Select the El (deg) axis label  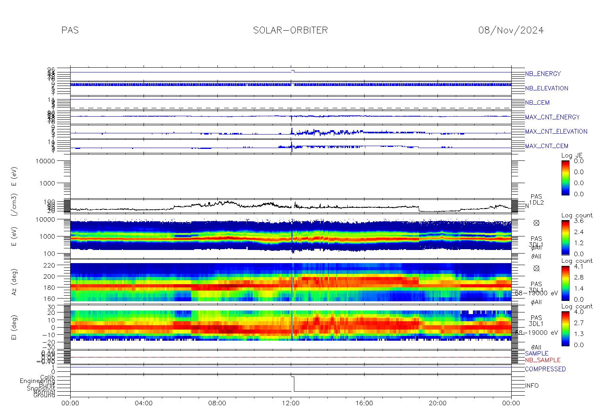tap(14, 328)
